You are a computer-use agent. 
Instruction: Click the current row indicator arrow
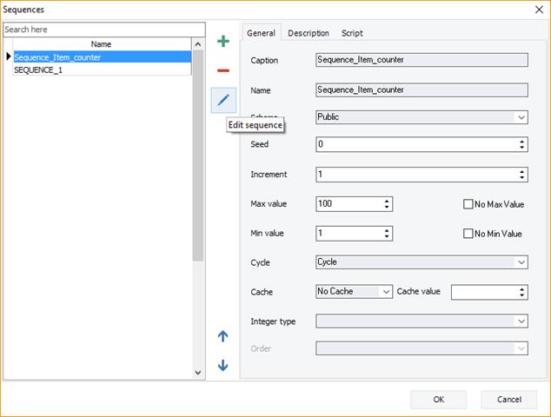[9, 56]
